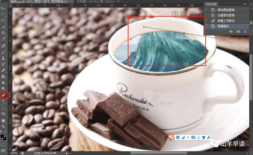The width and height of the screenshot is (253, 155).
Task: Toggle Sogou half-moon width mode
Action: pos(183,137)
